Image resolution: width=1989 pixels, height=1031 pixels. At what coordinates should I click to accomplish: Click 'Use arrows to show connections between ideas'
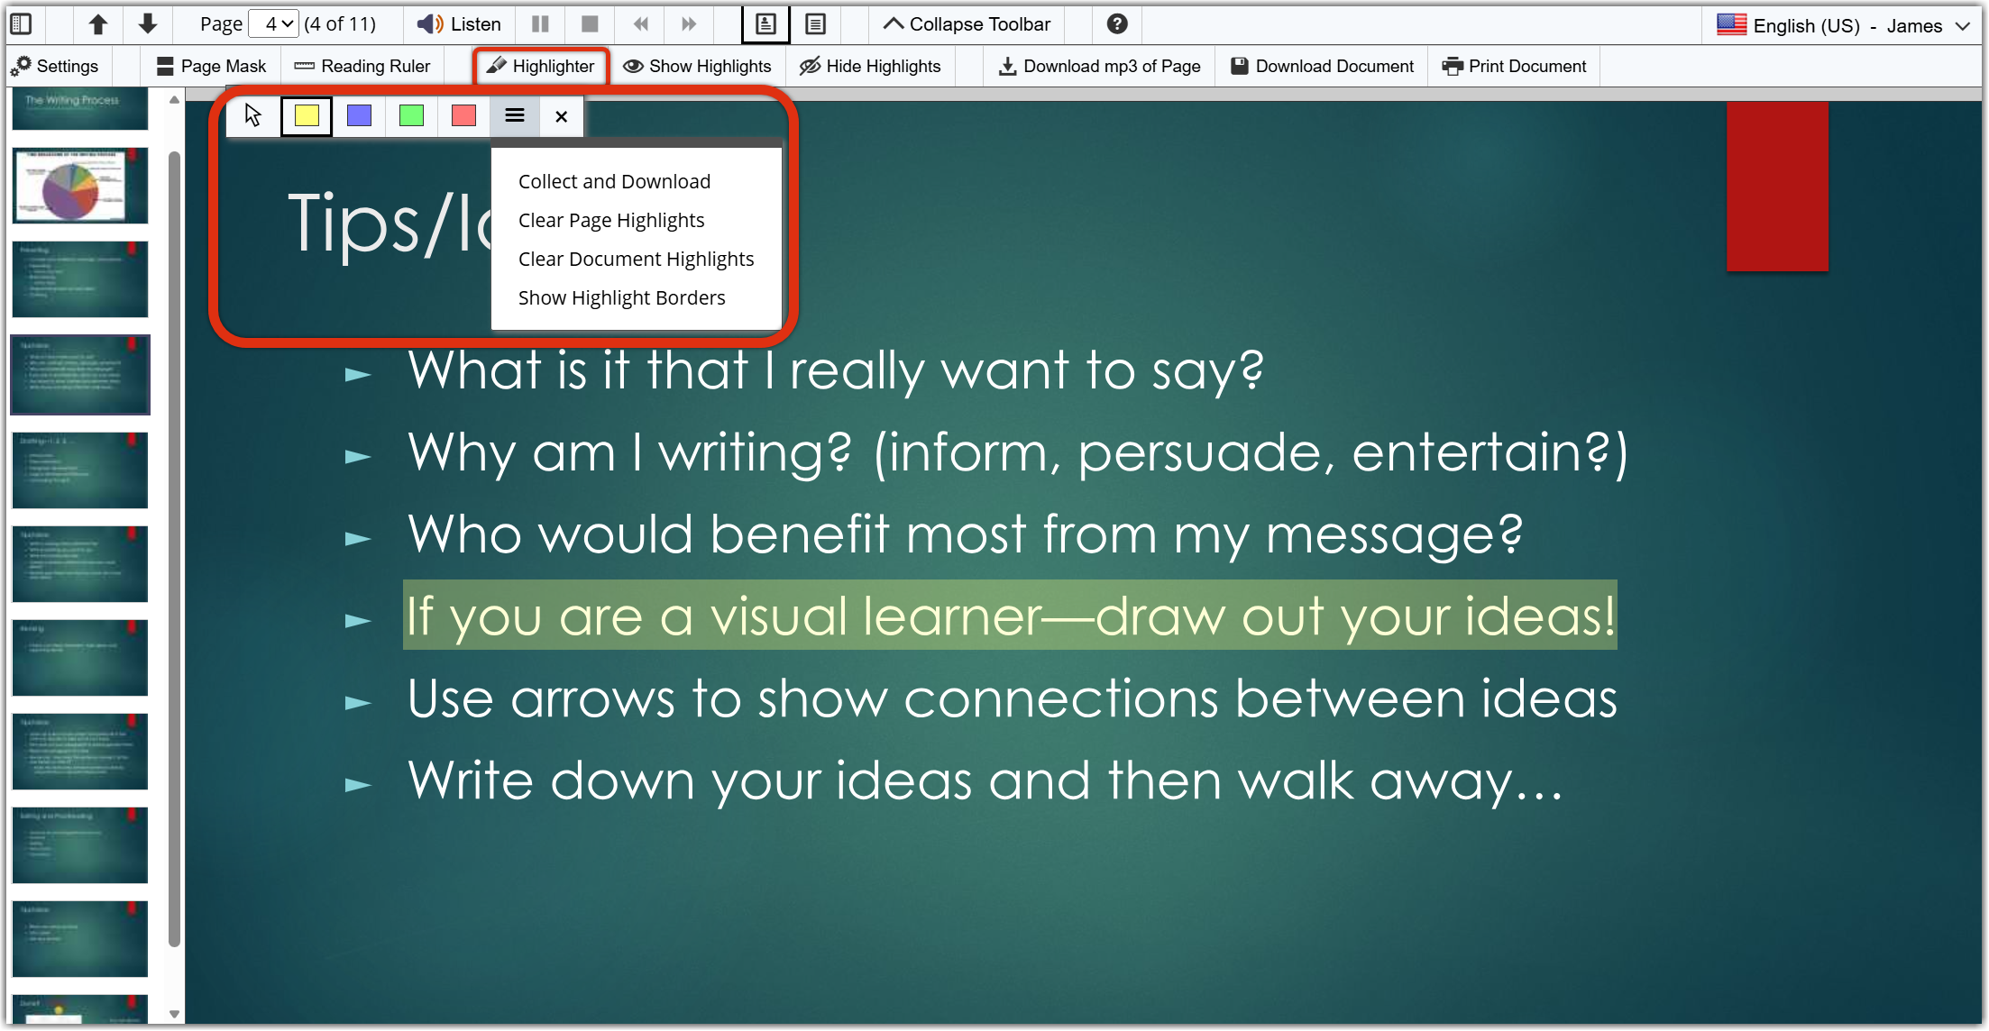pyautogui.click(x=1012, y=698)
